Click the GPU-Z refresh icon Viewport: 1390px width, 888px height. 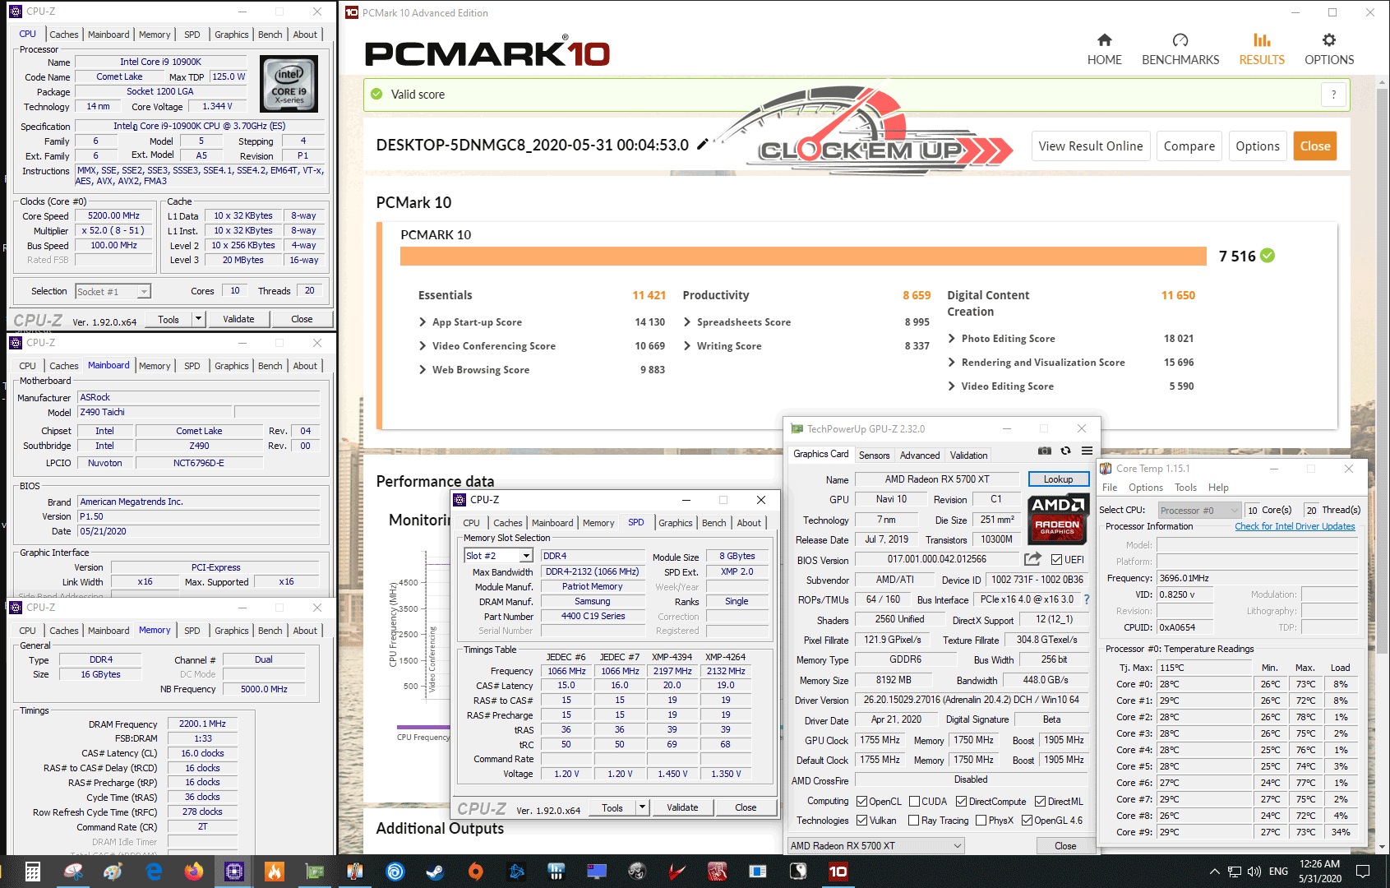click(x=1065, y=451)
